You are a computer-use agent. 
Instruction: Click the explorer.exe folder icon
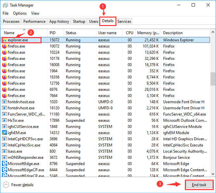click(5, 40)
